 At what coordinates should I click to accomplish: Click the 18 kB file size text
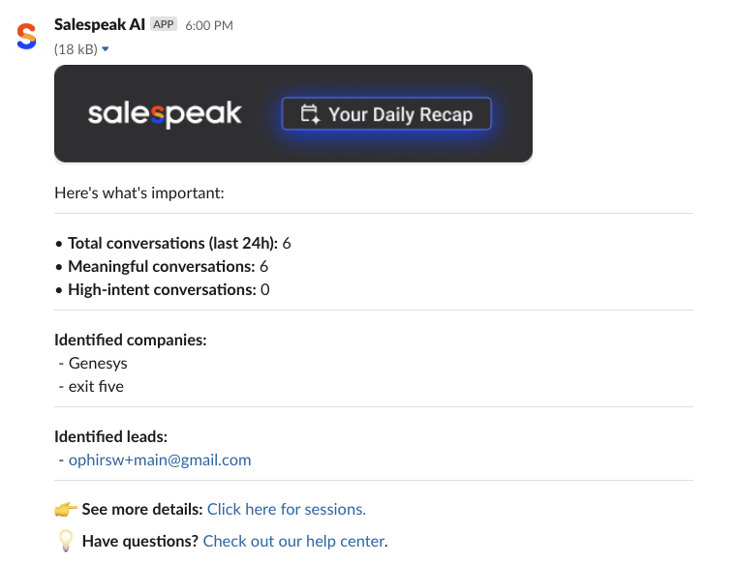[77, 48]
